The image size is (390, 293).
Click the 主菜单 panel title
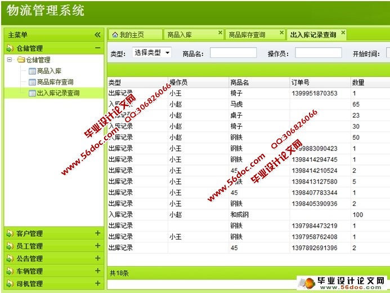point(17,35)
